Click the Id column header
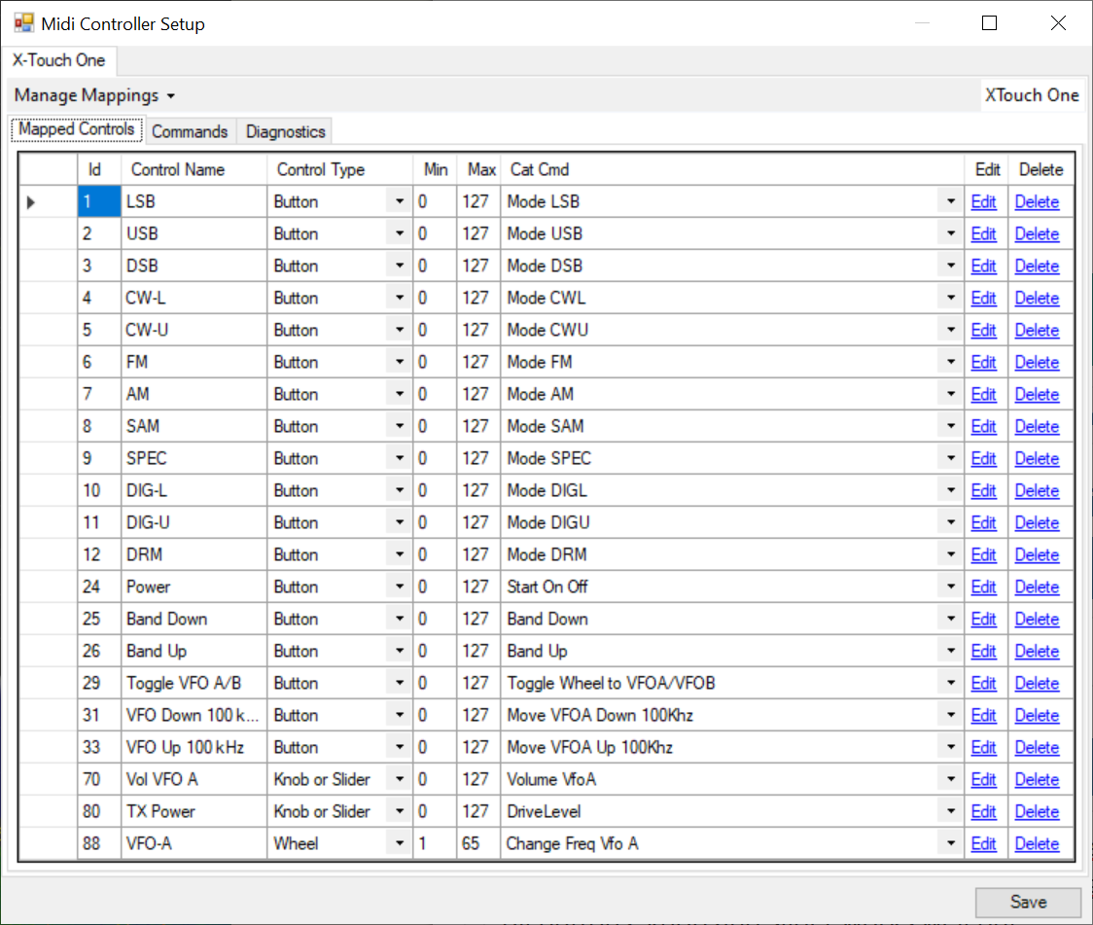 pyautogui.click(x=99, y=169)
